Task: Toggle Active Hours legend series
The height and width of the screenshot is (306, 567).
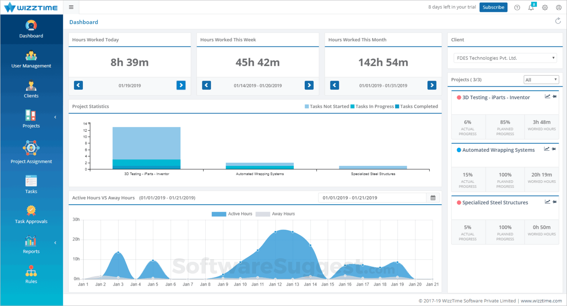Action: point(232,214)
